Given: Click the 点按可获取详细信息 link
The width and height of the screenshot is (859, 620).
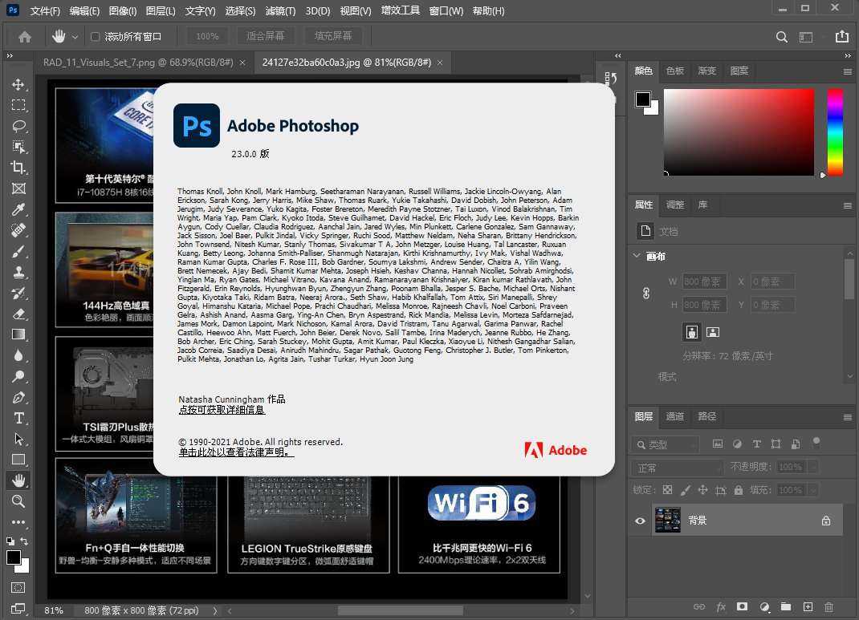Looking at the screenshot, I should (x=222, y=410).
